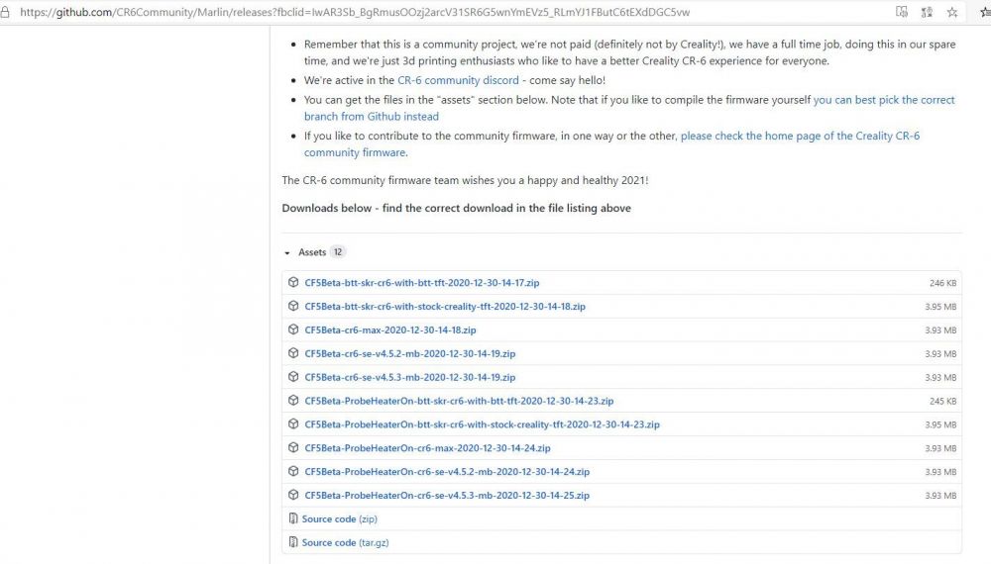Click package icon beside CF5Beta-btt-skr-cr6-with-btt-tft zip
This screenshot has width=991, height=564.
pos(293,282)
